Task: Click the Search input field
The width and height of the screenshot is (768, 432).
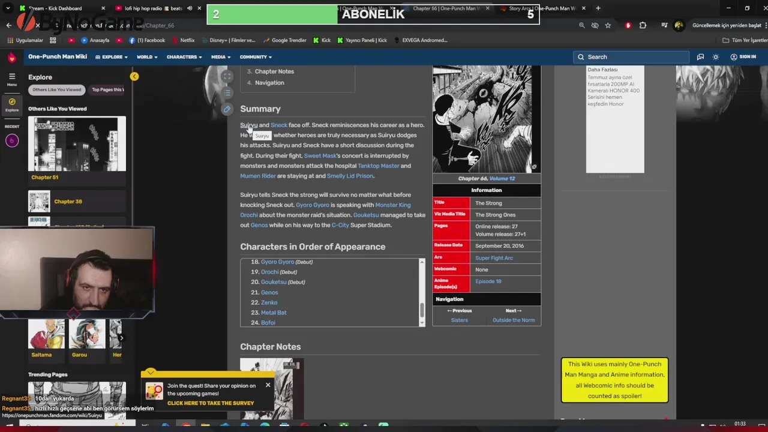Action: click(x=631, y=57)
